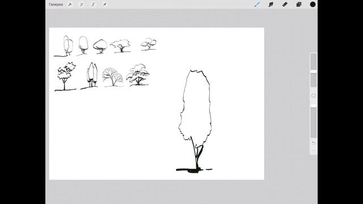The width and height of the screenshot is (363, 204).
Task: Open the Adjustments magic wand menu
Action: (x=82, y=5)
